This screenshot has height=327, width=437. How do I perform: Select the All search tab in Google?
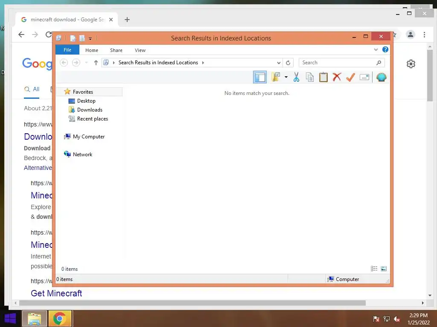pos(32,89)
